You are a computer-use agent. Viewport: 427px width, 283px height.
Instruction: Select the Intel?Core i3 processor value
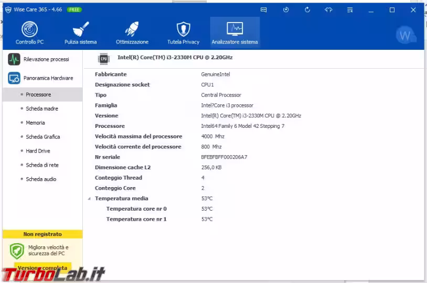[x=227, y=105]
